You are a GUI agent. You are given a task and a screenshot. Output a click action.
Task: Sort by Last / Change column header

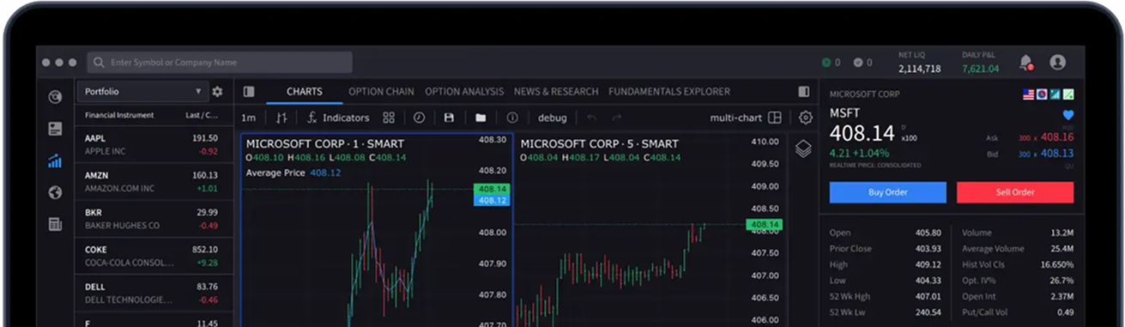(202, 115)
